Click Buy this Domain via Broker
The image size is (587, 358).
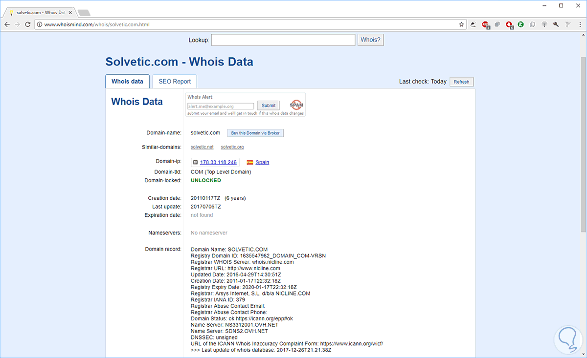tap(255, 133)
